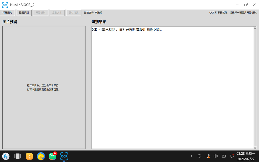Open the volume control tray icon
The width and height of the screenshot is (259, 162).
click(216, 156)
